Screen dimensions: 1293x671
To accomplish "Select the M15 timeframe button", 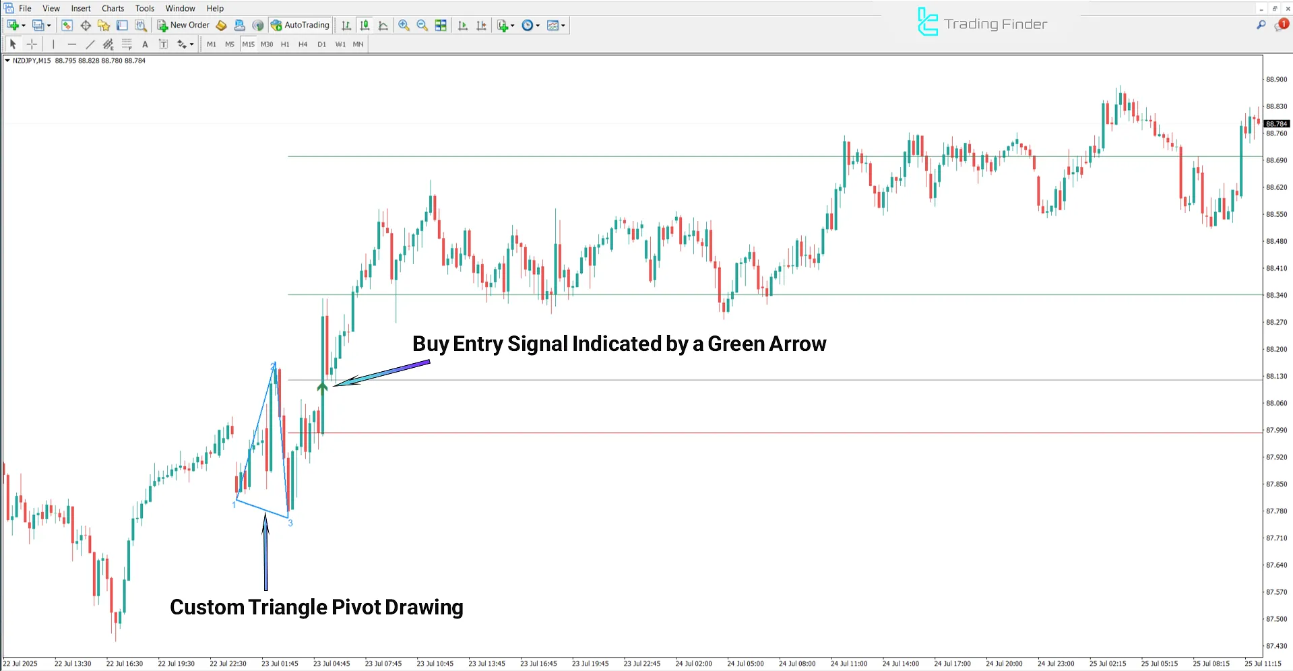I will pos(249,44).
